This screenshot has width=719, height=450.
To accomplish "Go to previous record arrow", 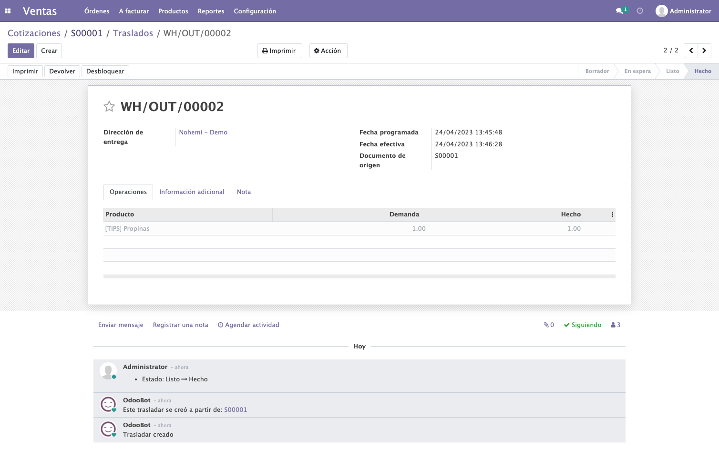I will pos(691,51).
